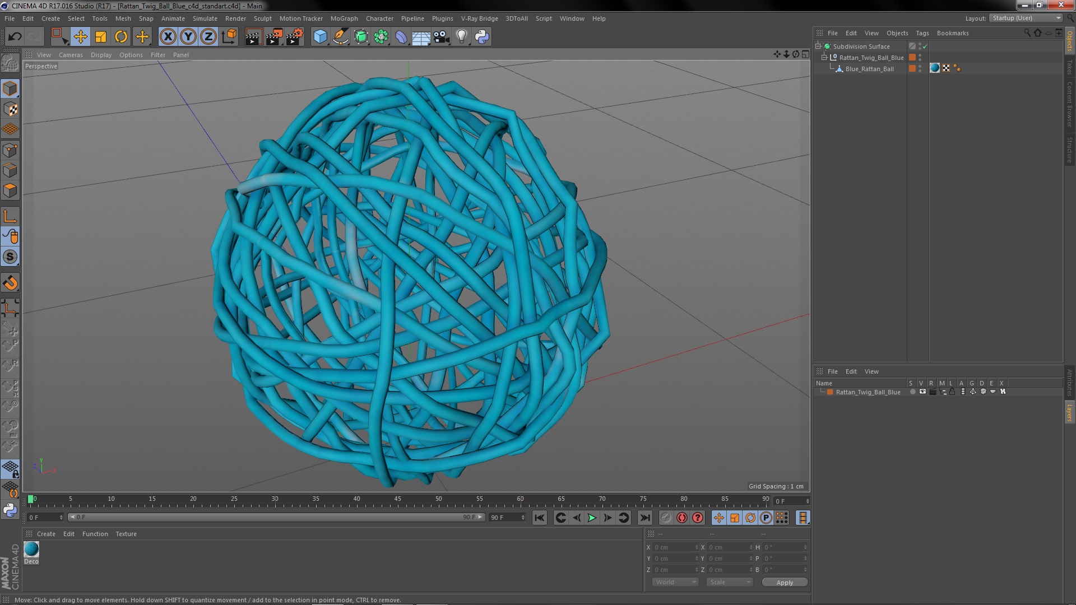The width and height of the screenshot is (1076, 605).
Task: Toggle Z axis lock
Action: 208,37
